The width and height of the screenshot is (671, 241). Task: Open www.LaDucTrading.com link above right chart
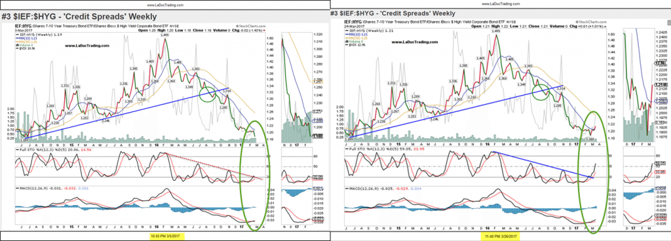[501, 4]
